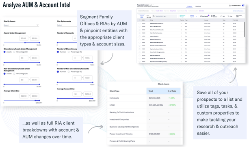Open the Size By Assets select dropdown
The width and height of the screenshot is (249, 147).
coord(21,25)
